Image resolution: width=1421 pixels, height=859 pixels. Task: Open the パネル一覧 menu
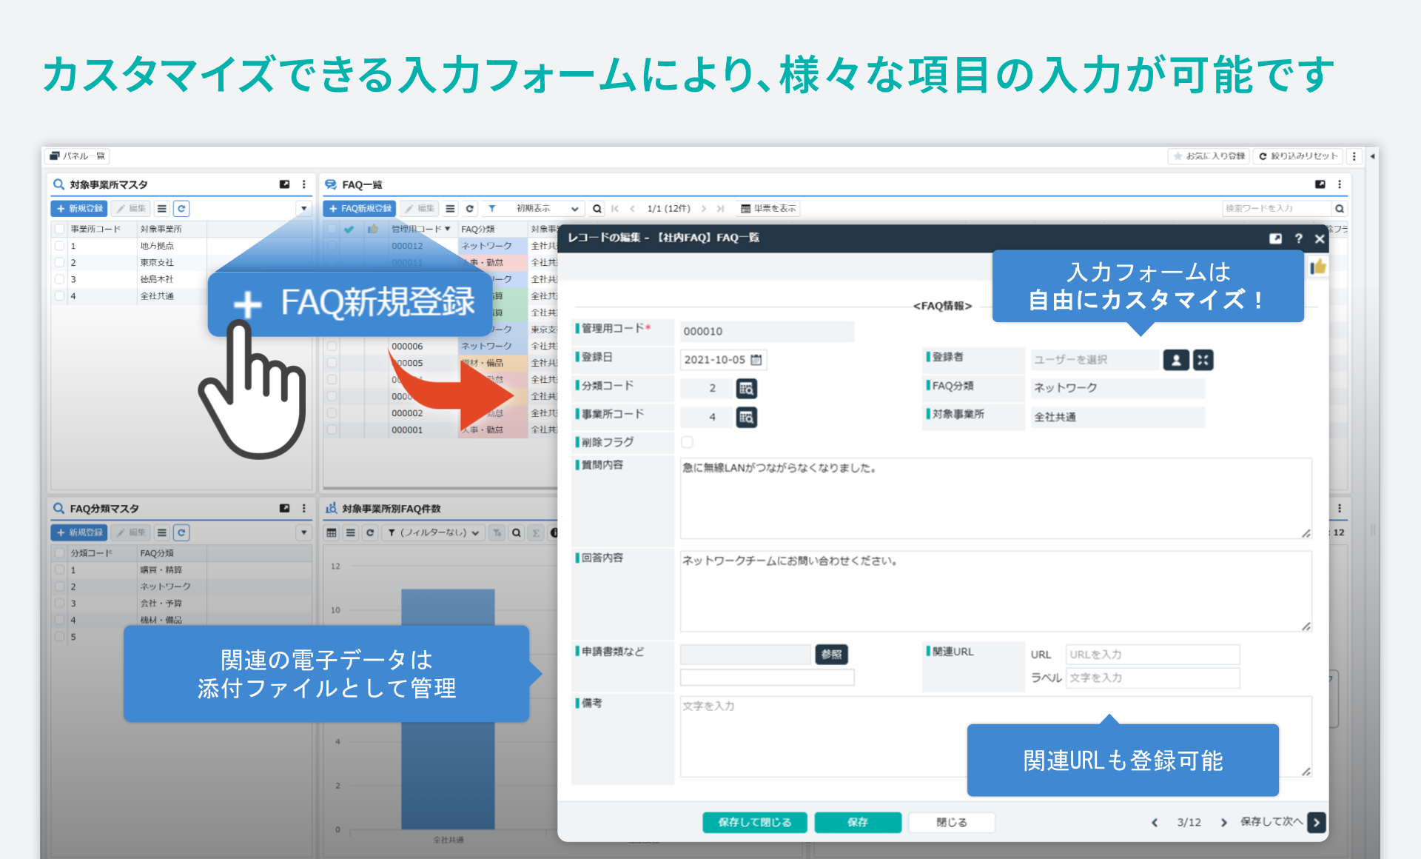tap(78, 156)
